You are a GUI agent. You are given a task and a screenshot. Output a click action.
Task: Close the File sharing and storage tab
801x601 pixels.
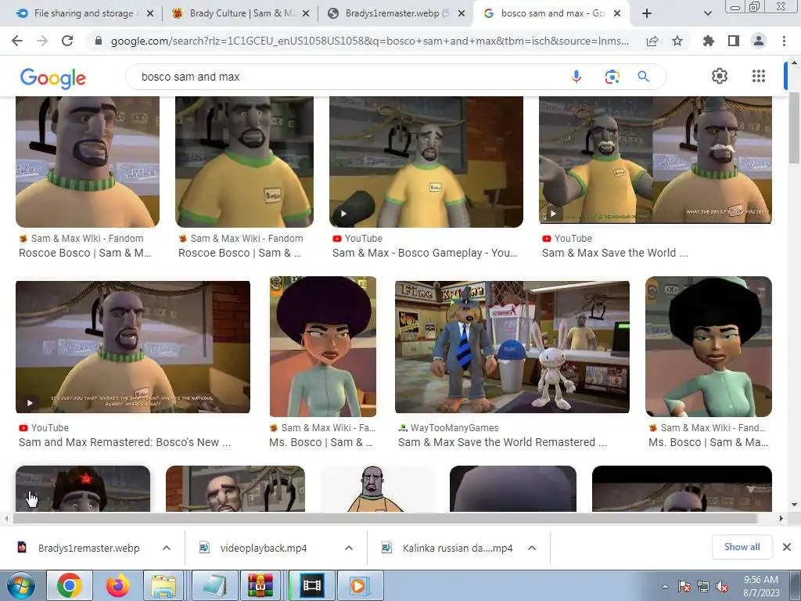(x=150, y=14)
